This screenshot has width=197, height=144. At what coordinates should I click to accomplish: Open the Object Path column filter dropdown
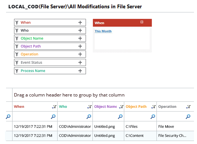pos(153,107)
